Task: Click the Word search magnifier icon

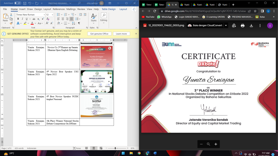Action: pos(79,3)
